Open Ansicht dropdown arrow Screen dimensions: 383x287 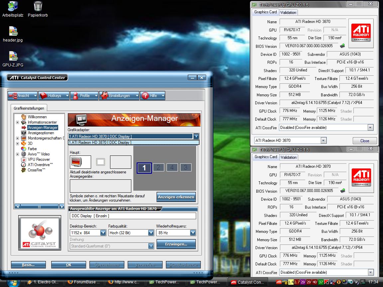(x=35, y=96)
